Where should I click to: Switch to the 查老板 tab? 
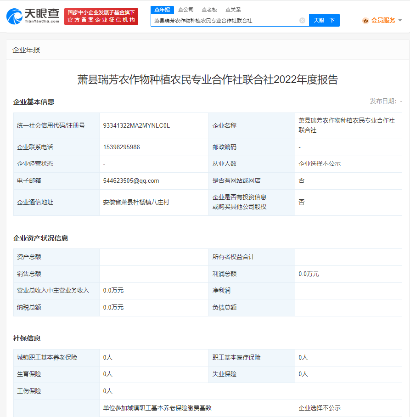tap(209, 10)
